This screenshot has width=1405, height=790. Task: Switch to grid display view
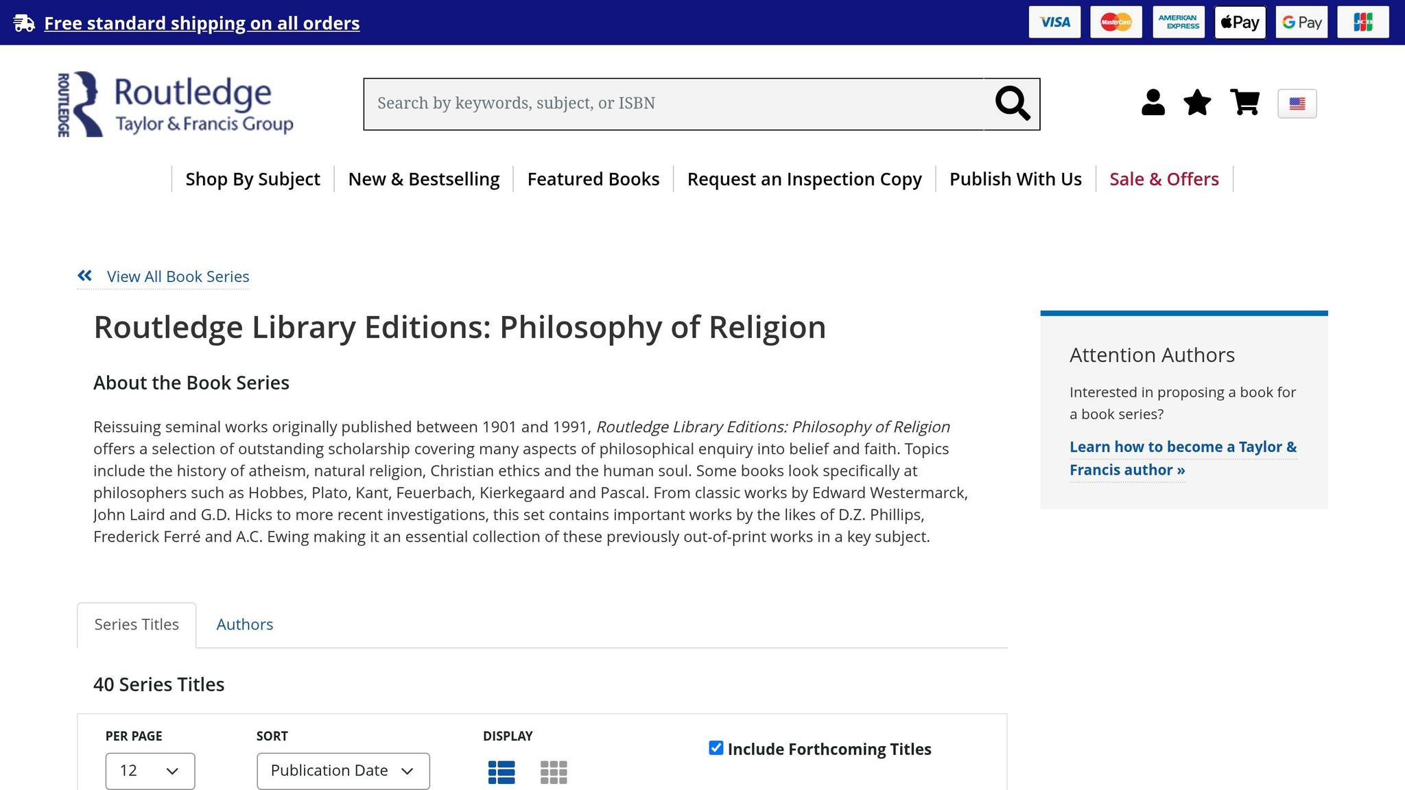pos(554,772)
